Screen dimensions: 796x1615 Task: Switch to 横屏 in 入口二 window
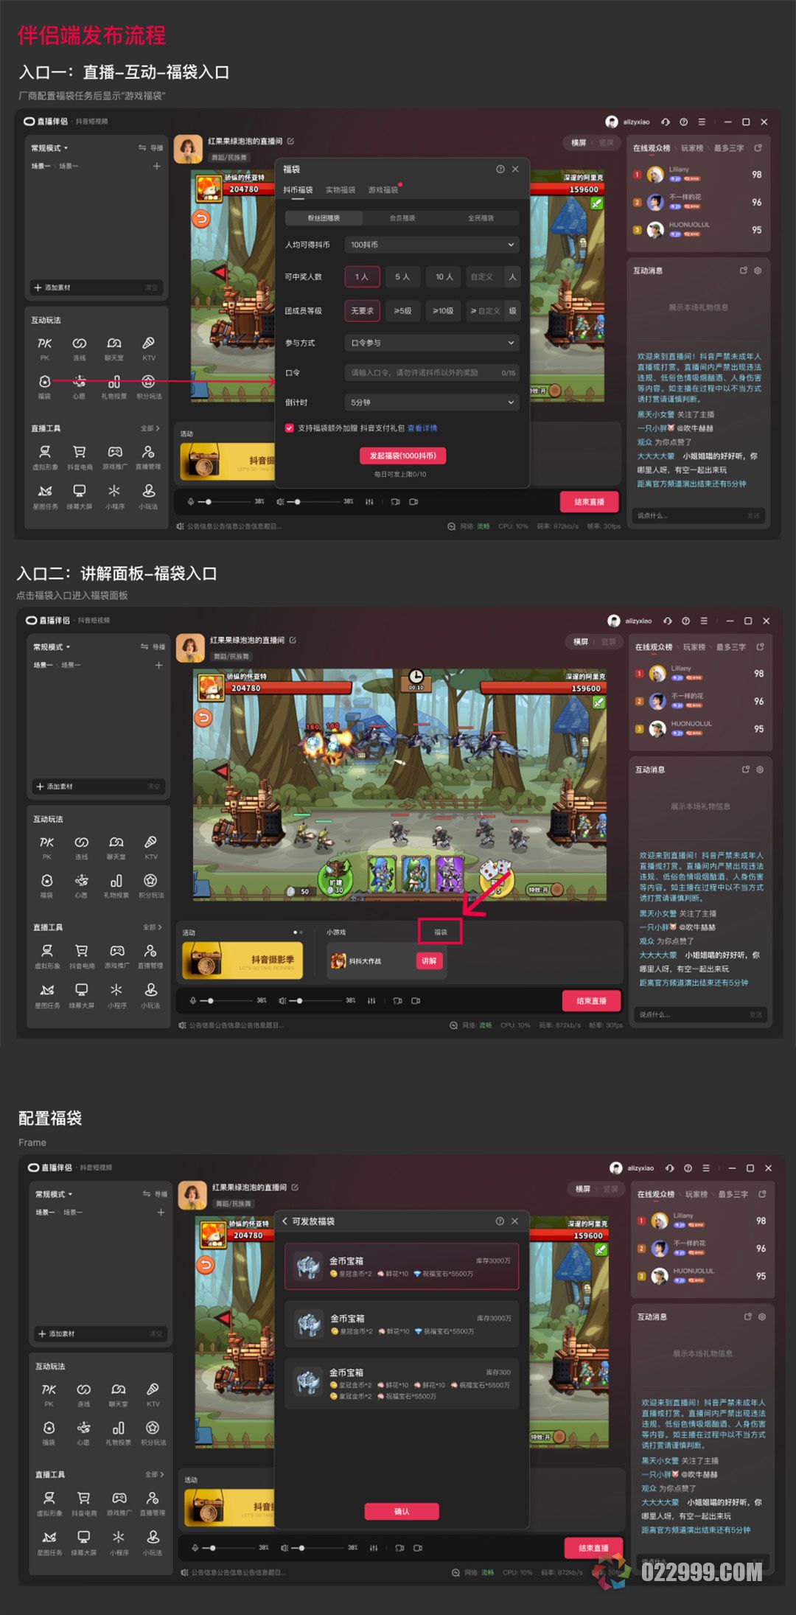pos(581,641)
